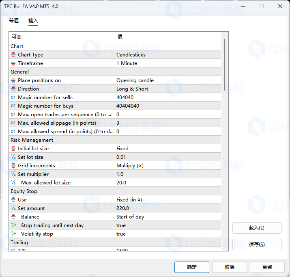Image resolution: width=290 pixels, height=277 pixels.
Task: Click the icon next to Set amount
Action: click(x=13, y=208)
